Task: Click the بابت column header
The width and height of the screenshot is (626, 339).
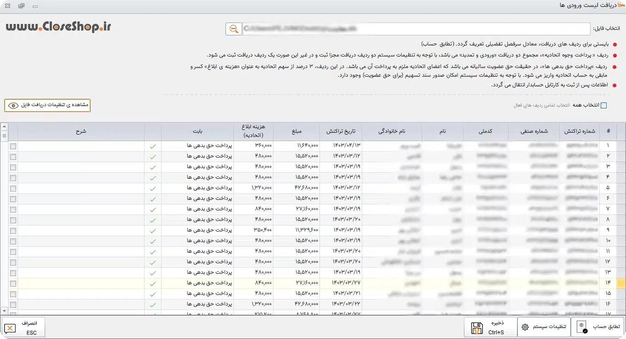Action: click(x=197, y=131)
